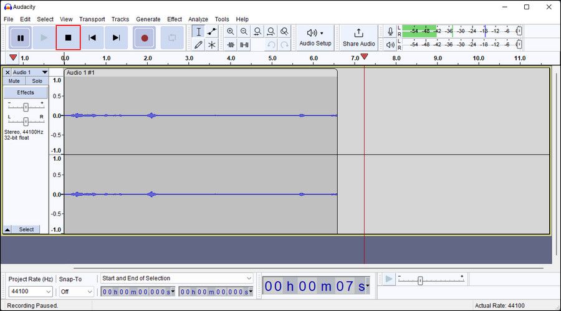Skip to Start of the project
Screen dimensions: 561x311
tap(92, 37)
